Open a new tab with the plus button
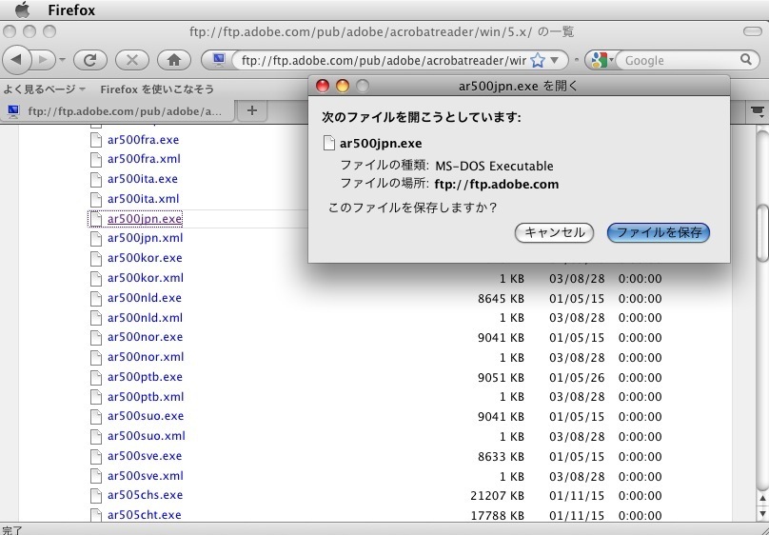769x535 pixels. click(252, 110)
